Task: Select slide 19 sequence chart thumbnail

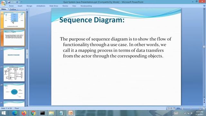Action: pyautogui.click(x=14, y=73)
